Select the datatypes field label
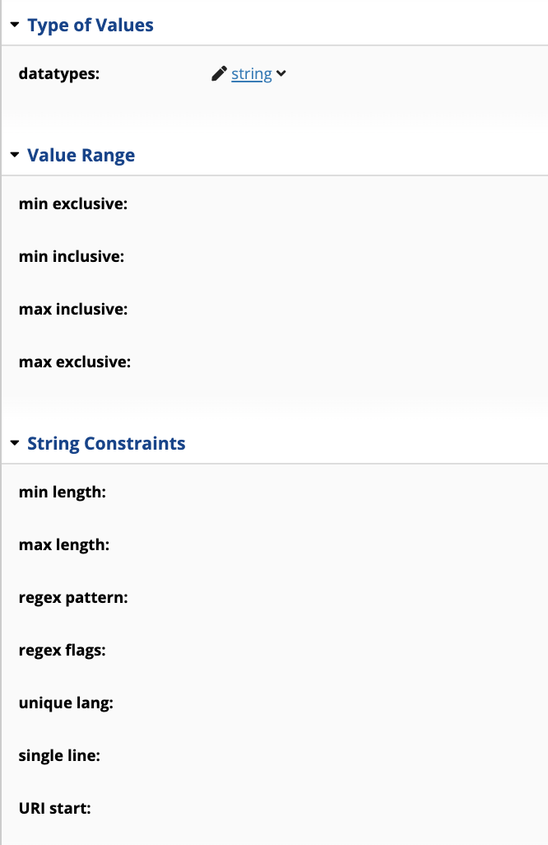Viewport: 548px width, 845px height. coord(59,74)
